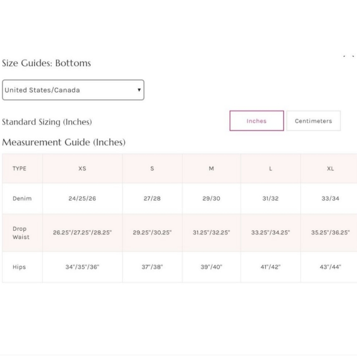Click the Hips row label
This screenshot has width=357, height=357.
tap(19, 267)
